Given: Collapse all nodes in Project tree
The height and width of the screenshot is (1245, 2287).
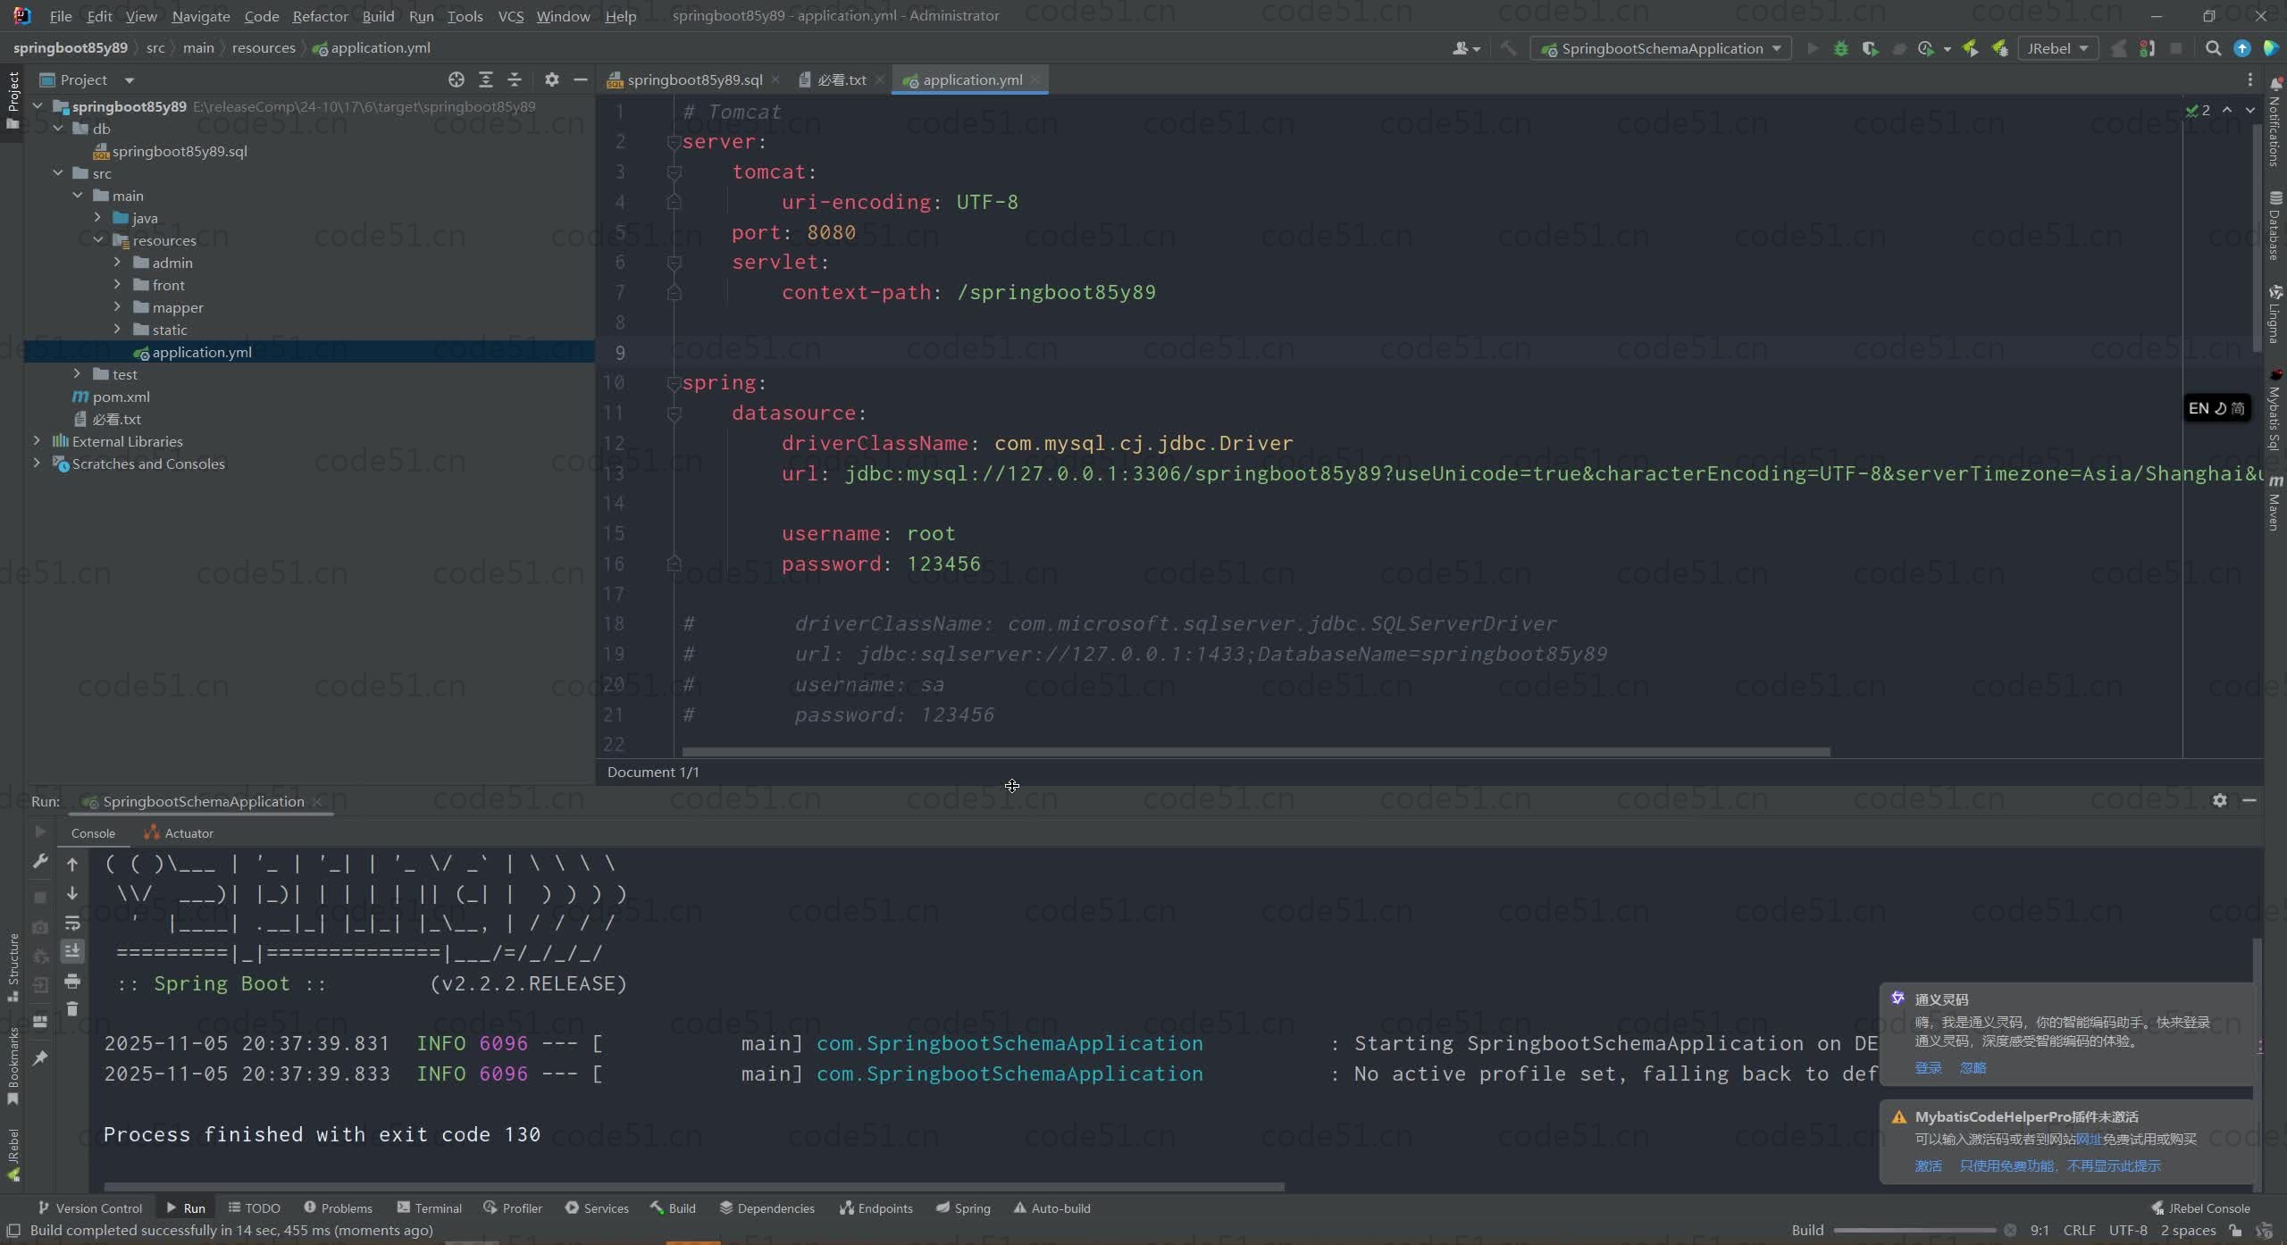Looking at the screenshot, I should (514, 79).
